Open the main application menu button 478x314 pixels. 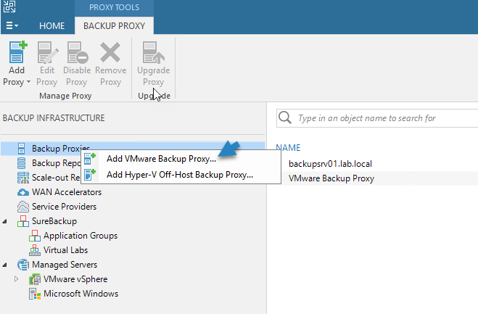pos(12,25)
